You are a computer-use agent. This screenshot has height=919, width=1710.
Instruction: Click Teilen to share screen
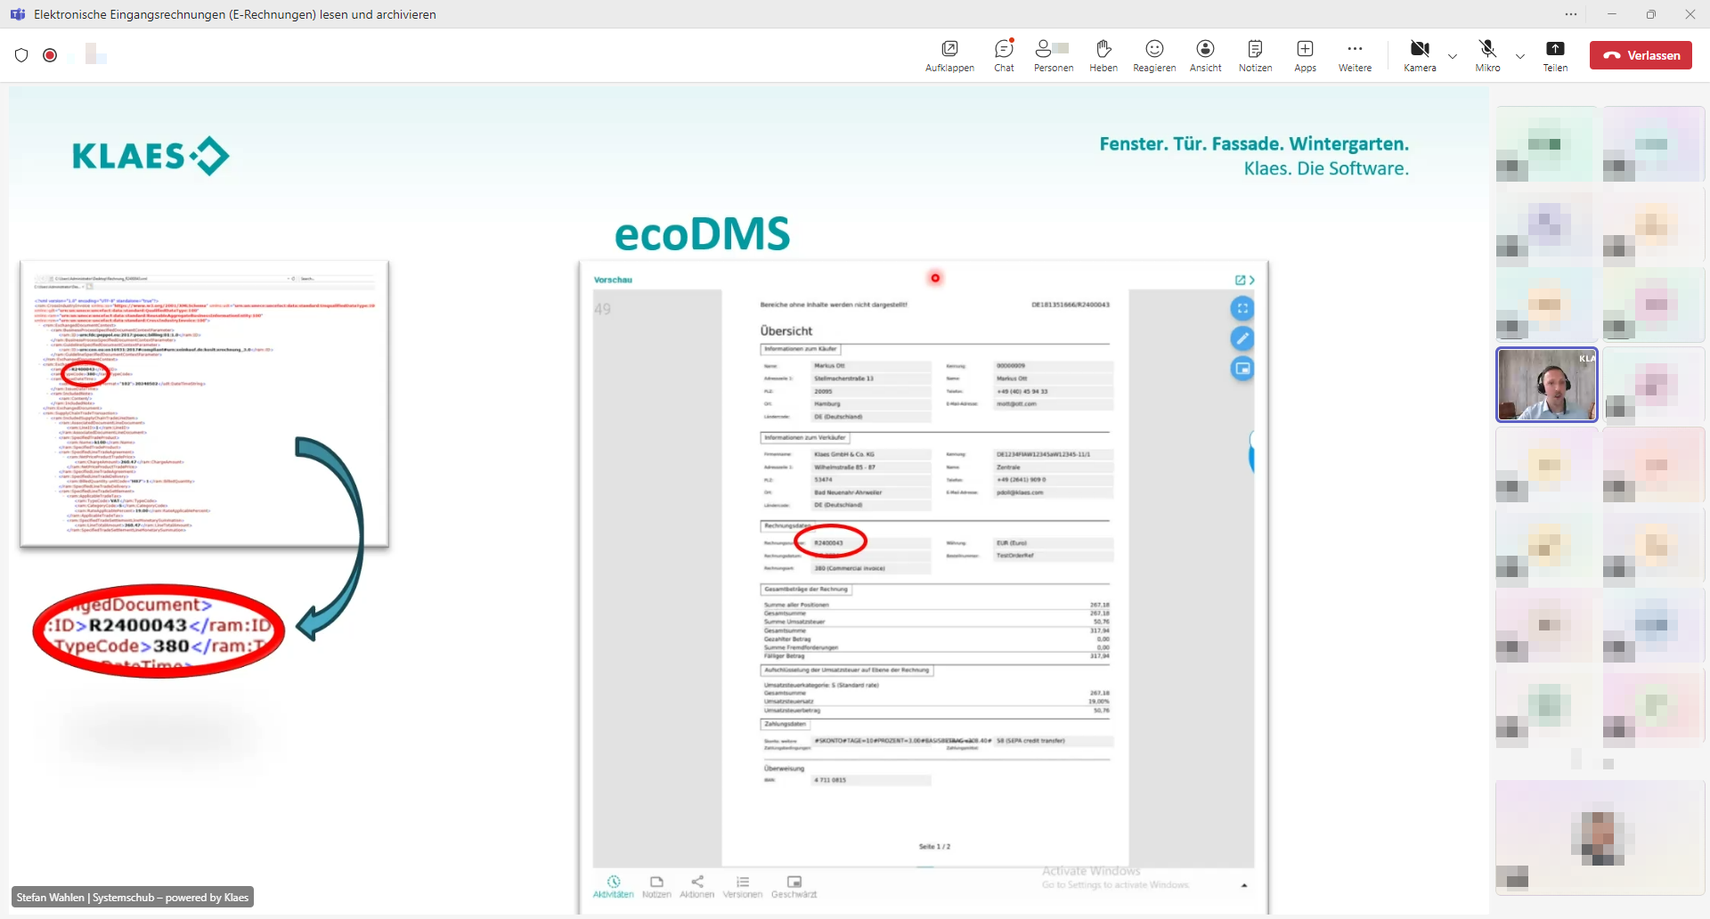[x=1555, y=55]
